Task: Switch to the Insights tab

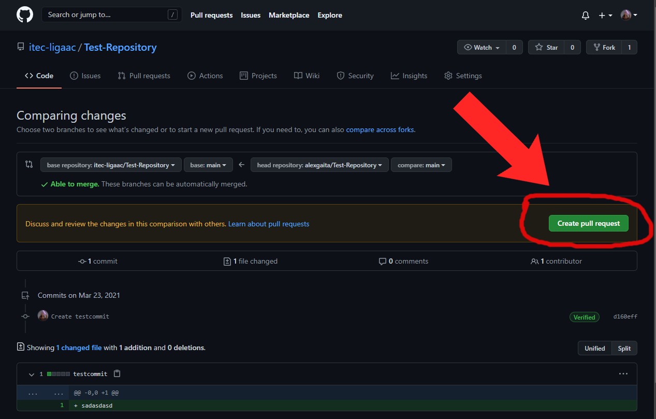Action: (x=409, y=76)
